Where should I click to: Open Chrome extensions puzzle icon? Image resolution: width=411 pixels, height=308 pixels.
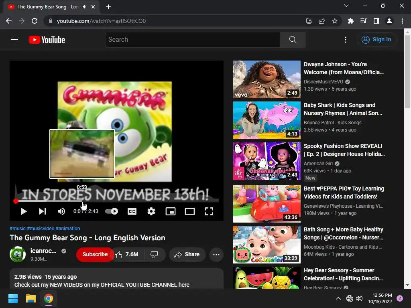[350, 21]
